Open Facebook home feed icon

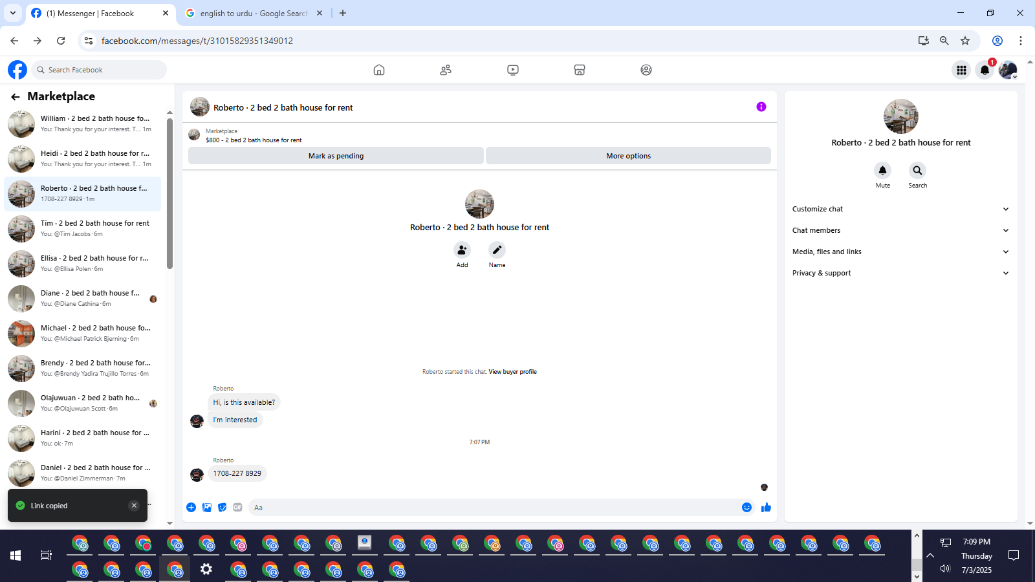[379, 70]
